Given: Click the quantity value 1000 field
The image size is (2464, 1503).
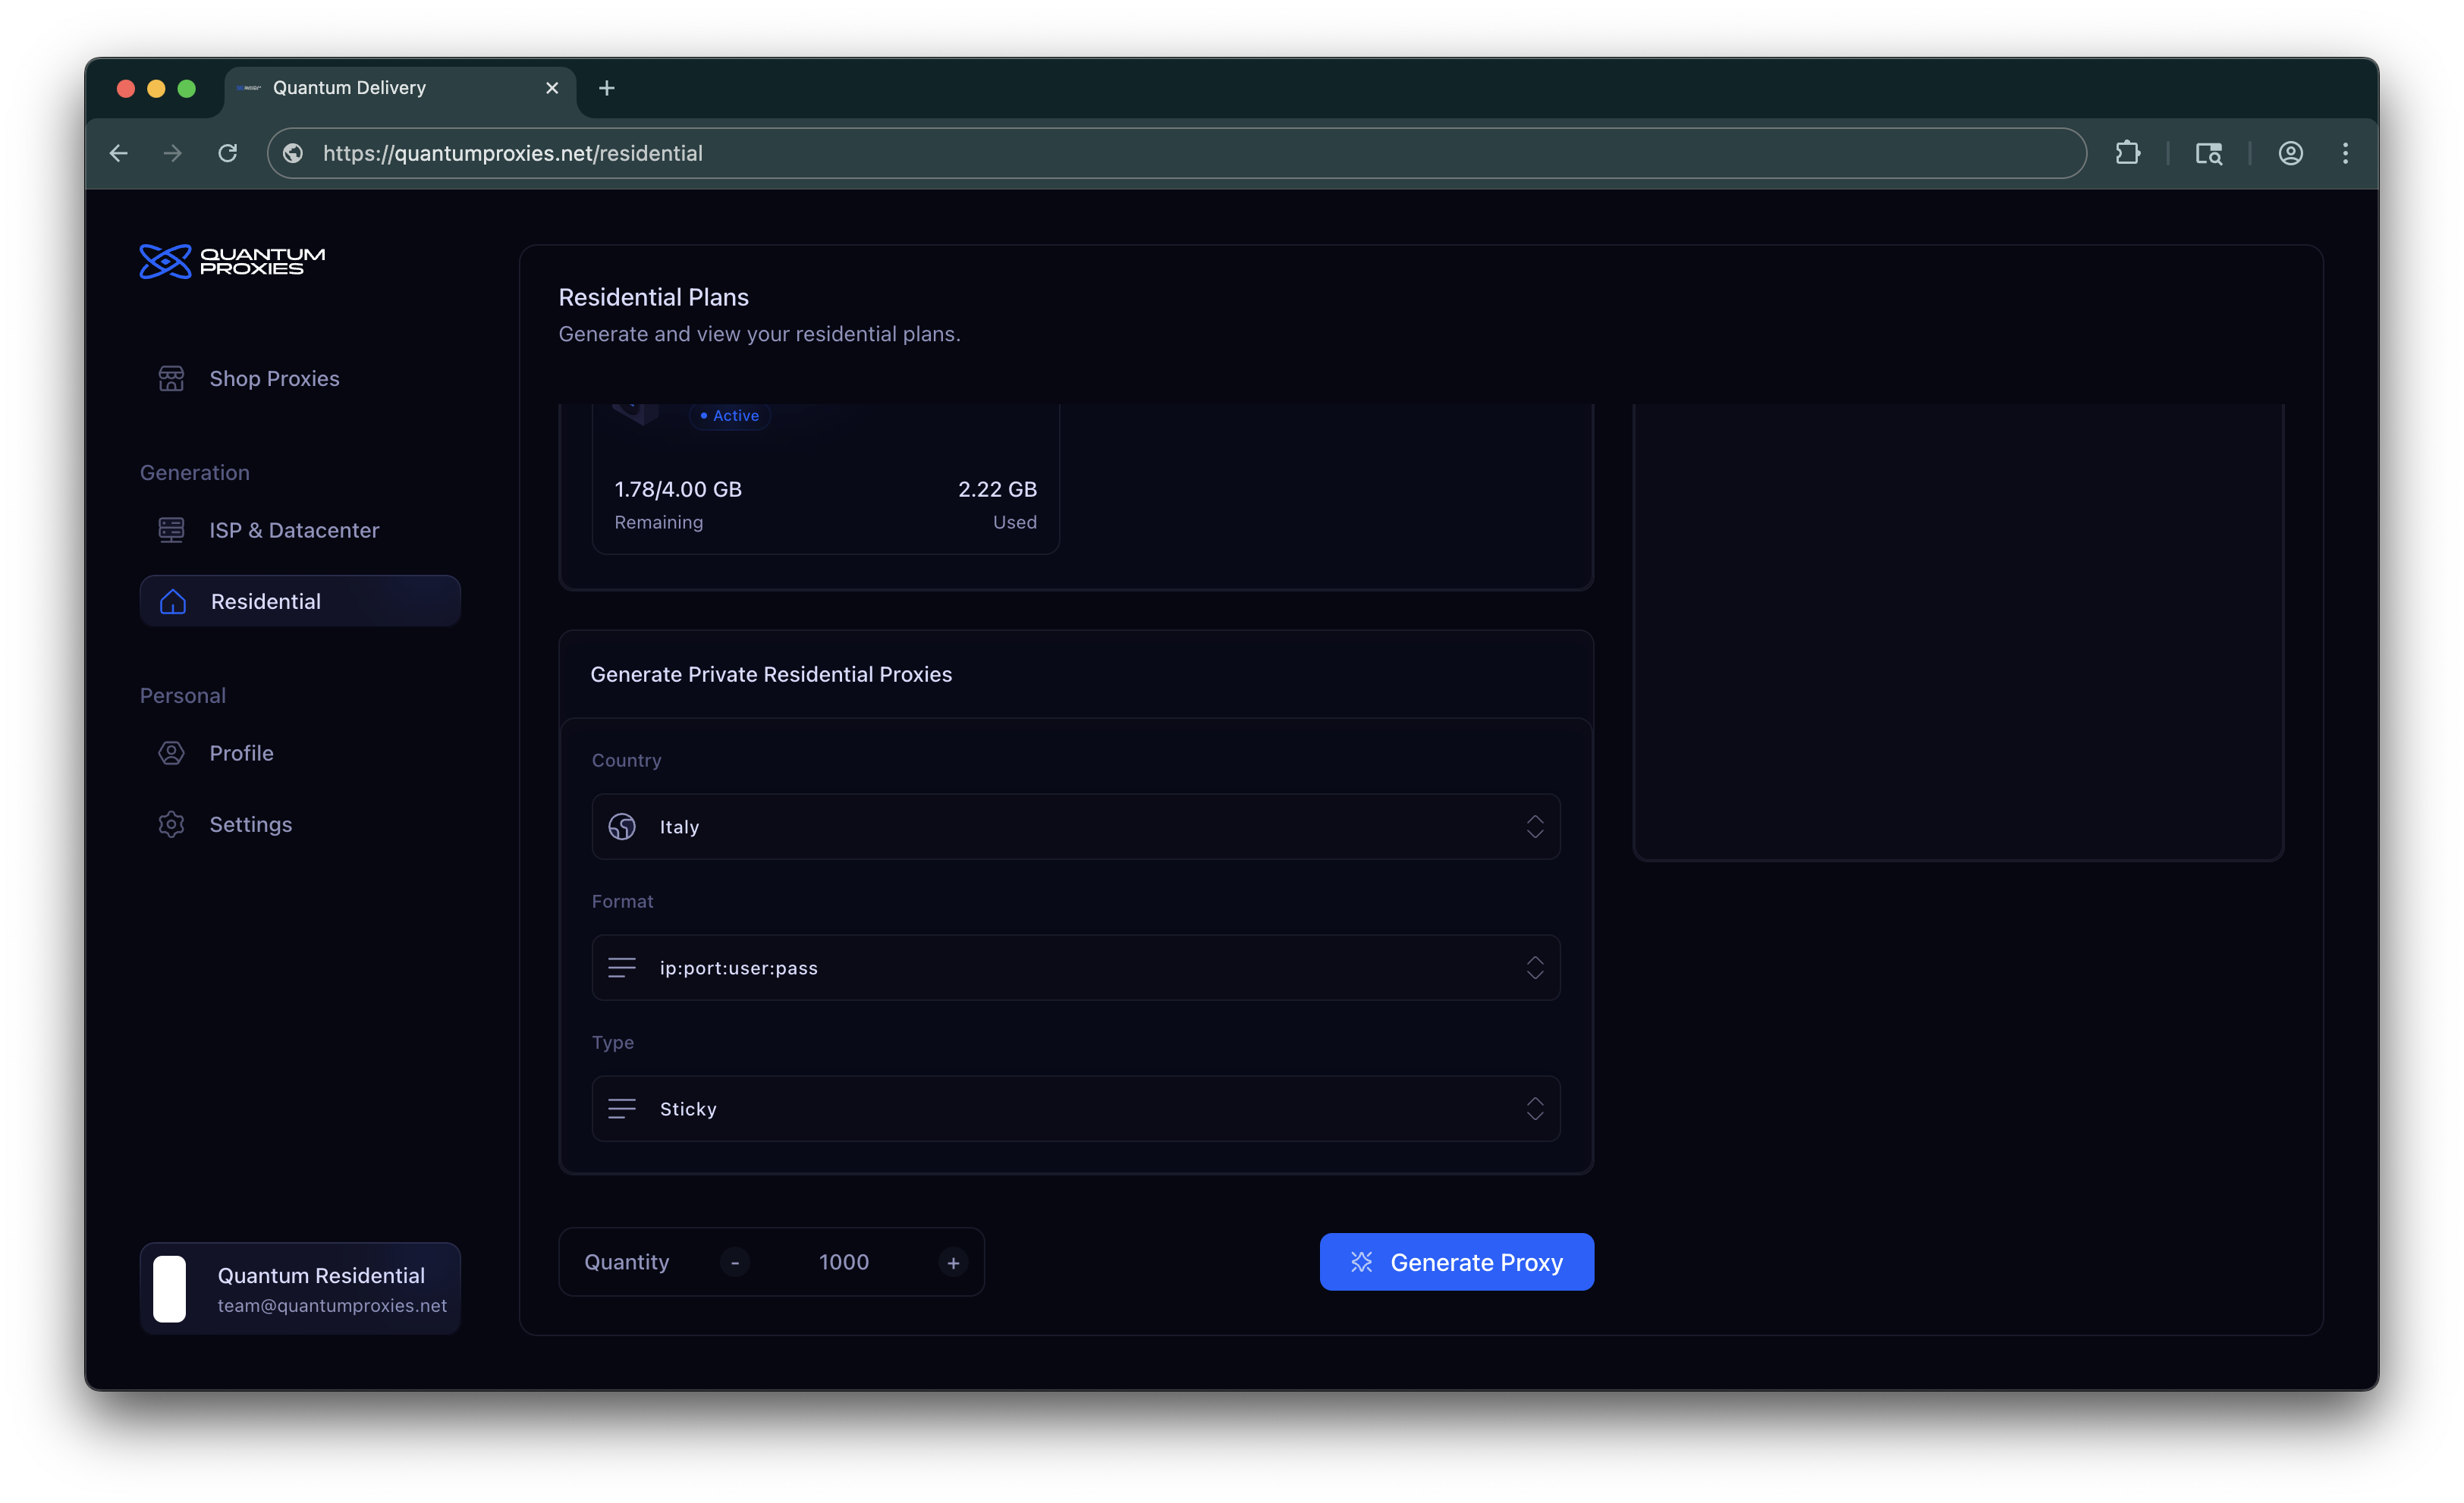Looking at the screenshot, I should click(x=843, y=1262).
